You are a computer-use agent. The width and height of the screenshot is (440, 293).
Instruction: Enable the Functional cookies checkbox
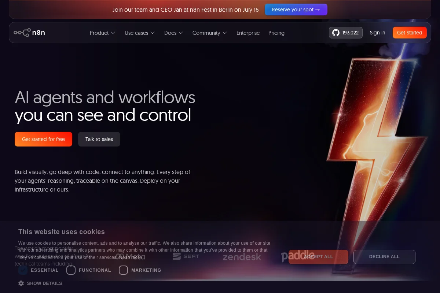click(x=71, y=270)
